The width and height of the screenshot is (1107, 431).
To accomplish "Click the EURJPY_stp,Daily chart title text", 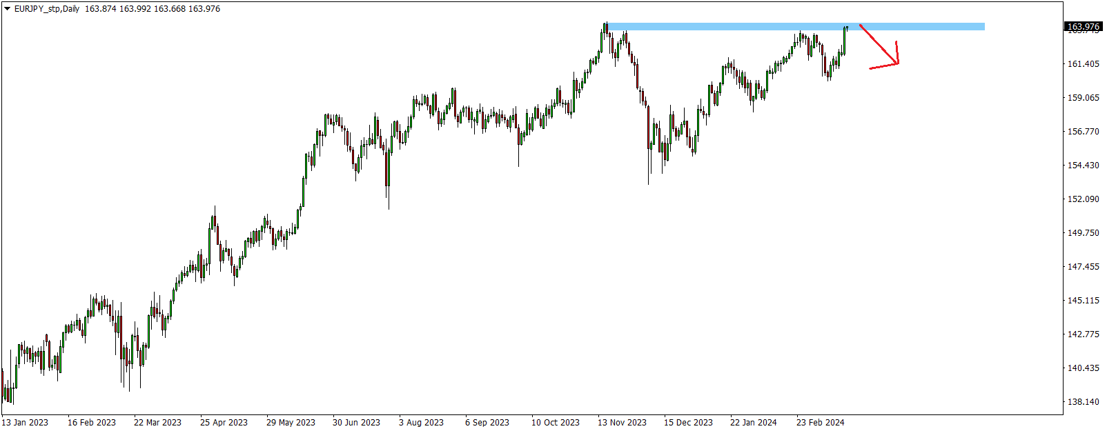I will (46, 9).
